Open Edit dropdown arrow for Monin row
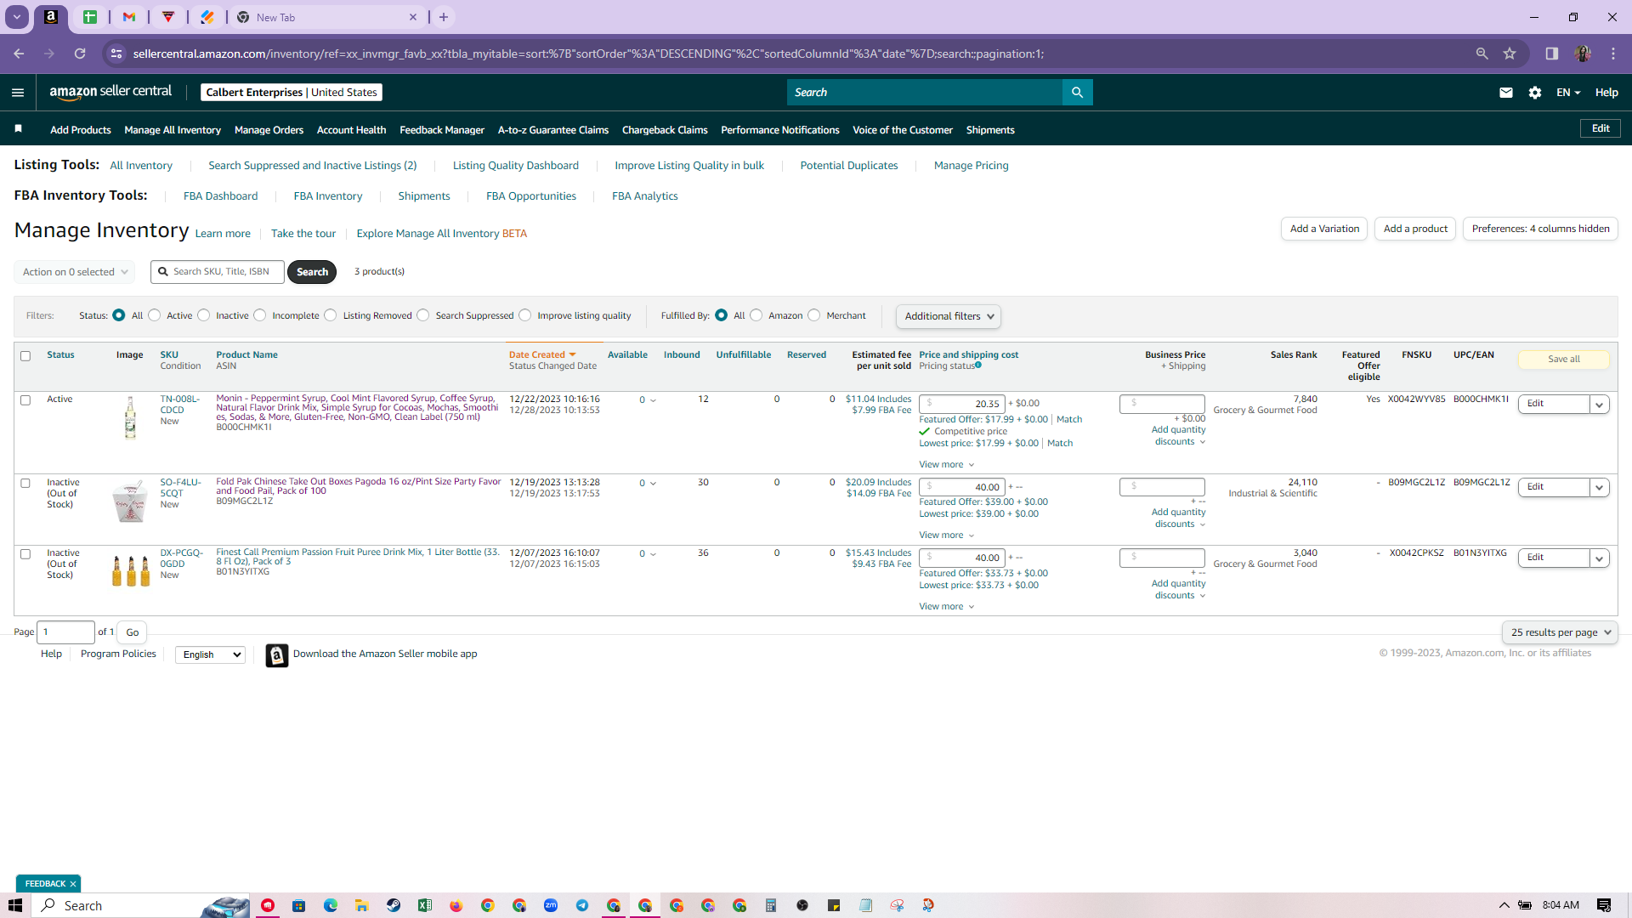 [1600, 405]
